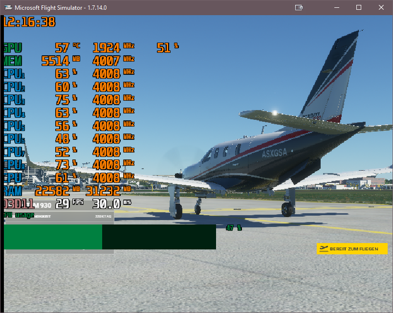This screenshot has width=393, height=313.
Task: Click the RAM value 31232 MB
Action: (x=109, y=191)
